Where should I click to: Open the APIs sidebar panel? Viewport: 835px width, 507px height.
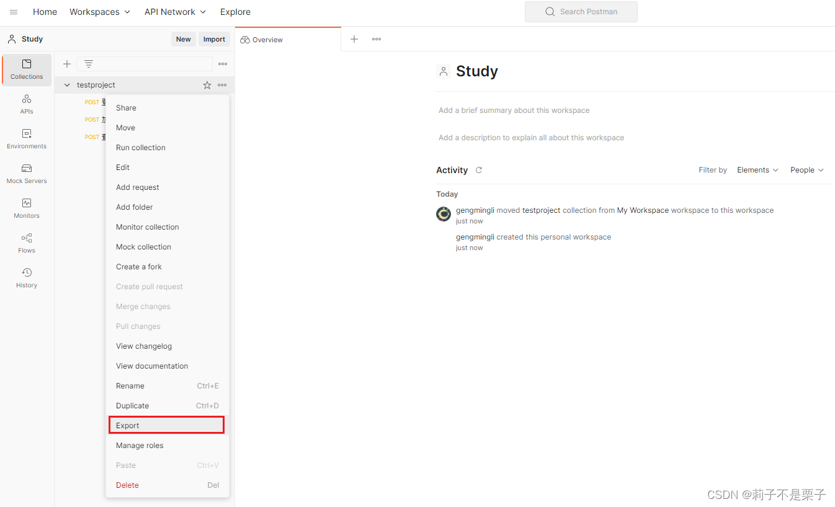[27, 104]
